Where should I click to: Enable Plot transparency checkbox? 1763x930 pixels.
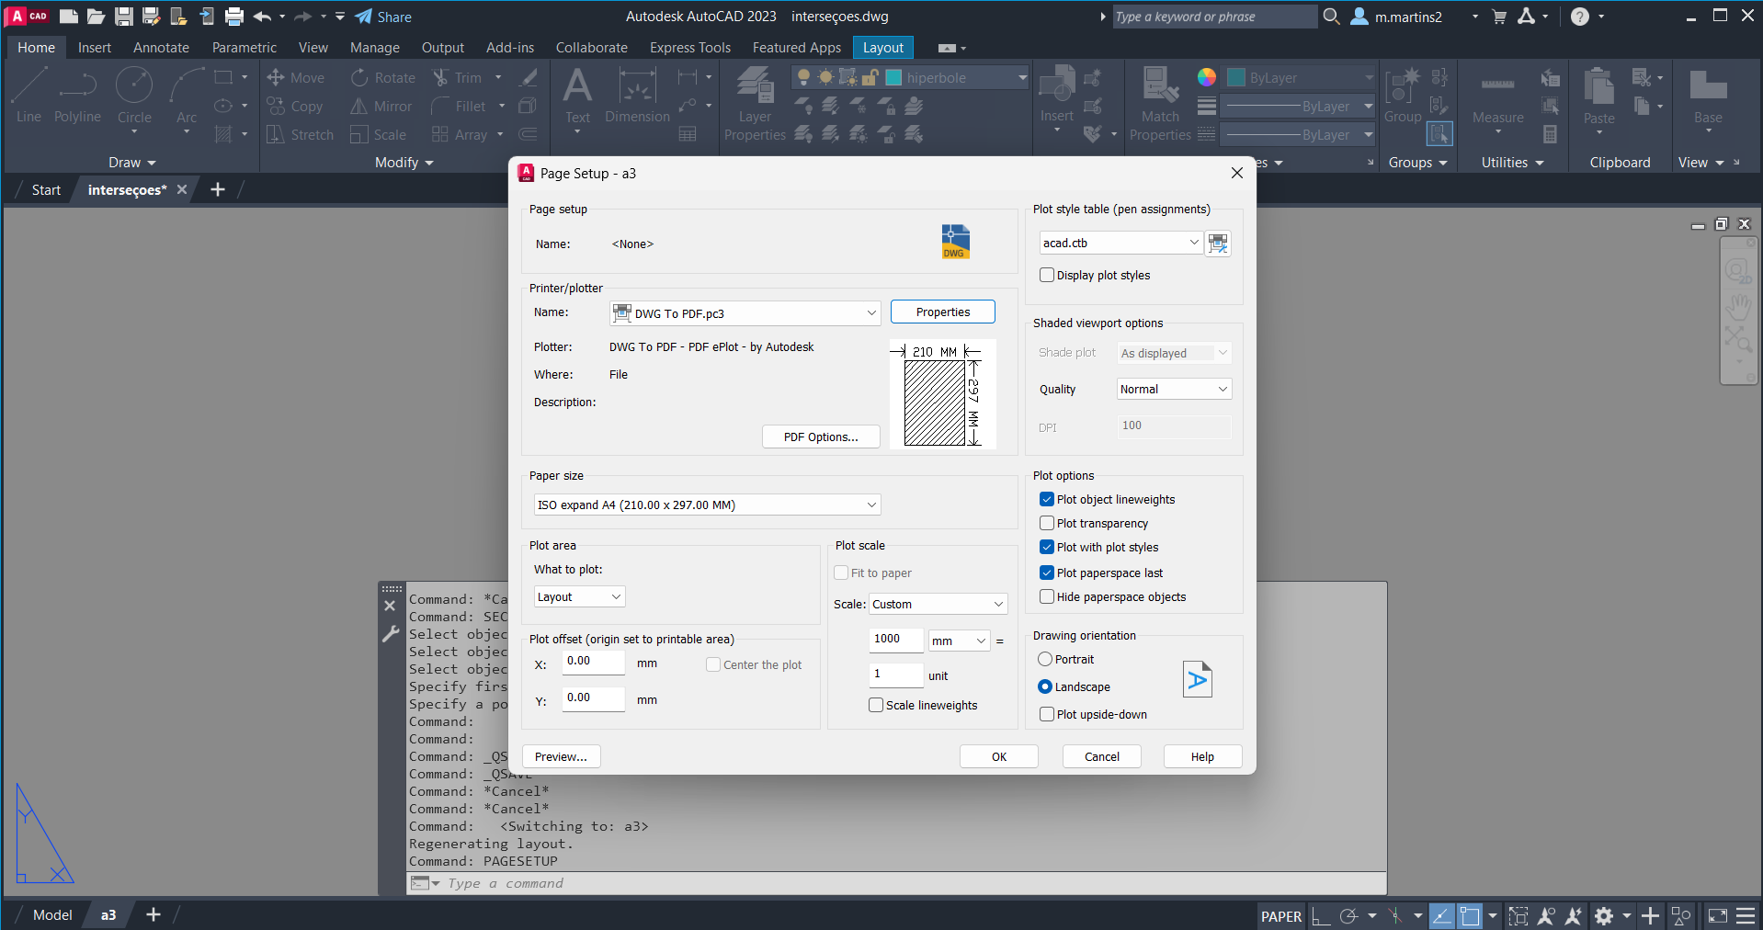pos(1047,523)
